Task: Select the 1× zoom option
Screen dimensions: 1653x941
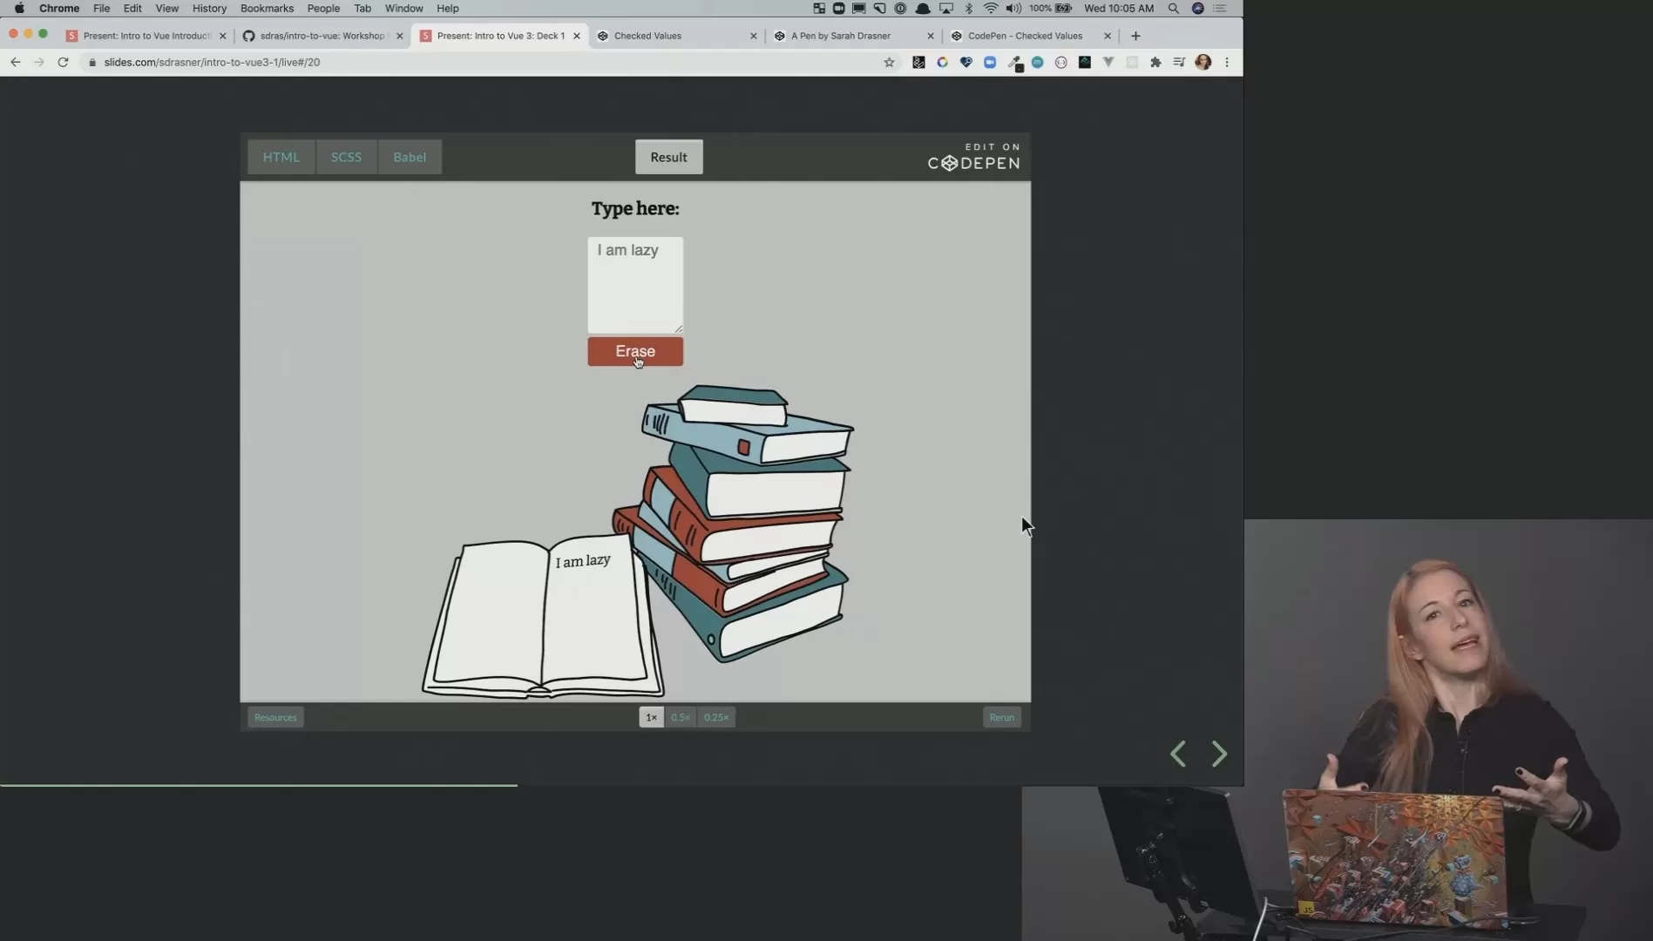Action: 651,717
